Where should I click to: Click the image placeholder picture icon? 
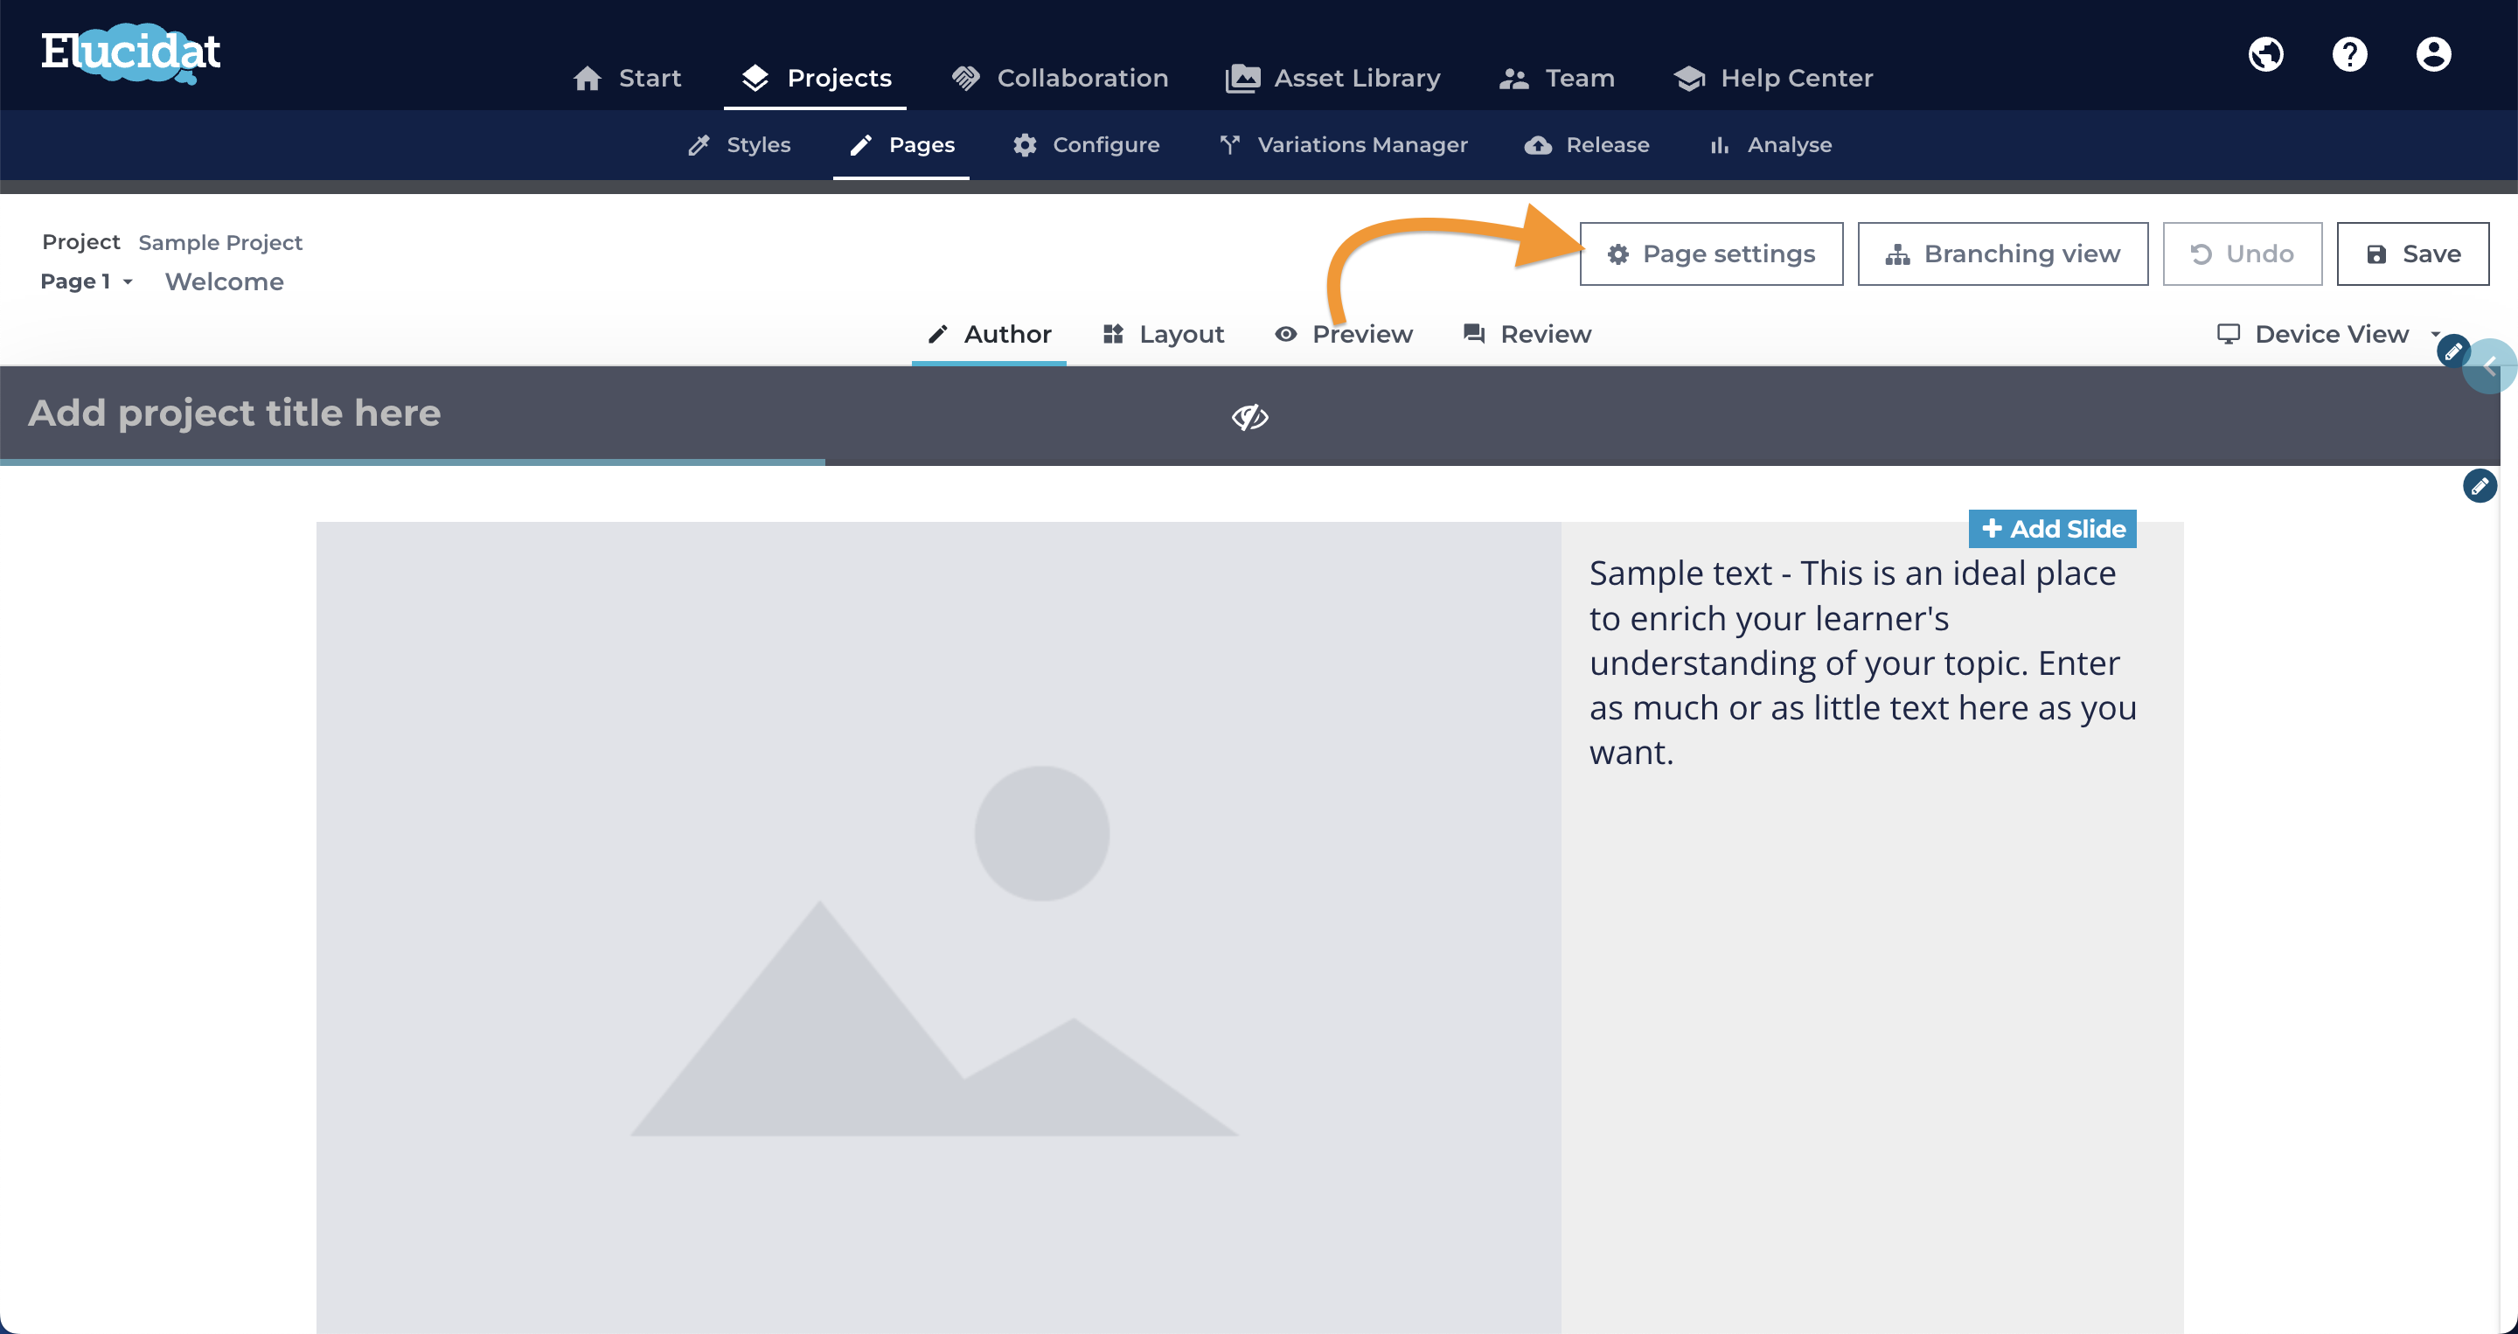(935, 950)
